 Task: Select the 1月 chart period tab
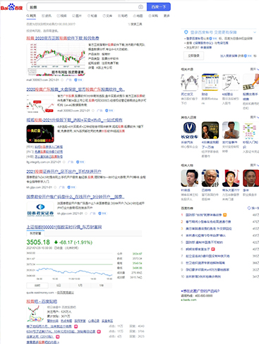click(x=80, y=285)
